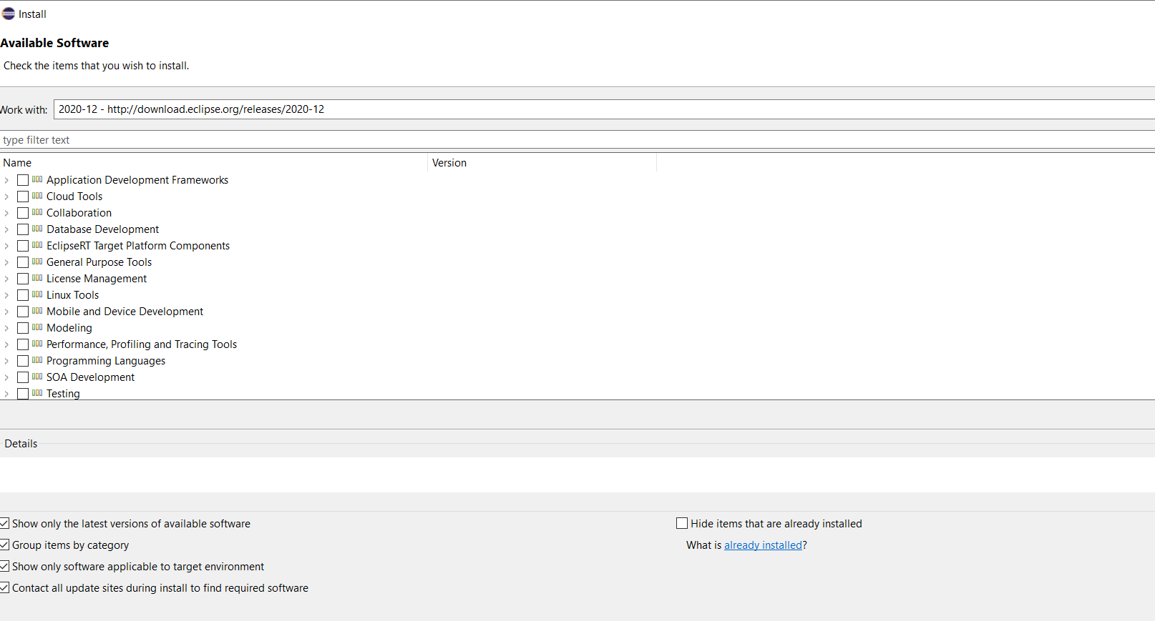This screenshot has width=1155, height=621.
Task: Check the SOA Development checkbox
Action: click(x=23, y=377)
